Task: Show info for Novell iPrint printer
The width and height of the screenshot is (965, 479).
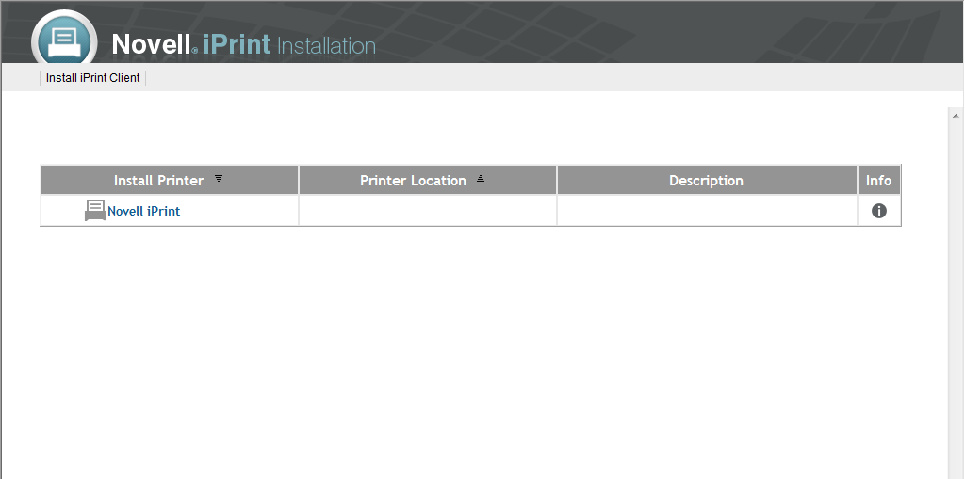Action: click(879, 211)
